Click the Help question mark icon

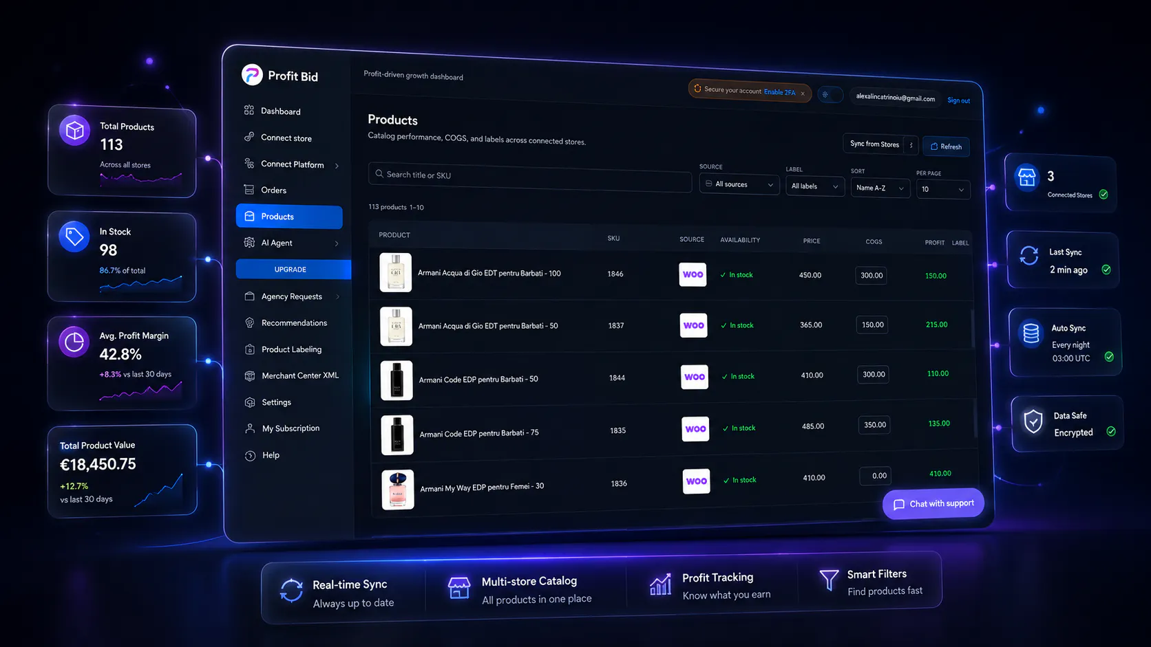[x=250, y=455]
